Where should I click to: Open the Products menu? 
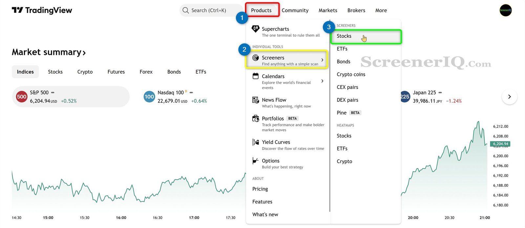pyautogui.click(x=261, y=10)
